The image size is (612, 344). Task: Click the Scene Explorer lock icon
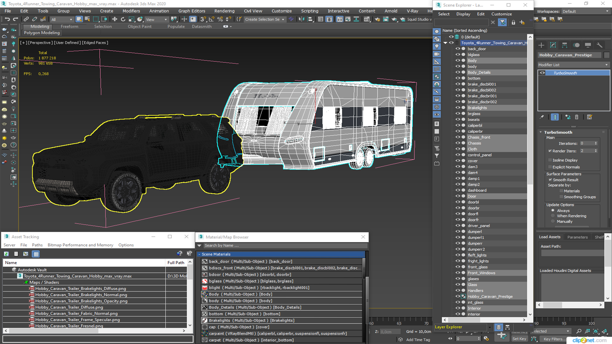coord(513,22)
